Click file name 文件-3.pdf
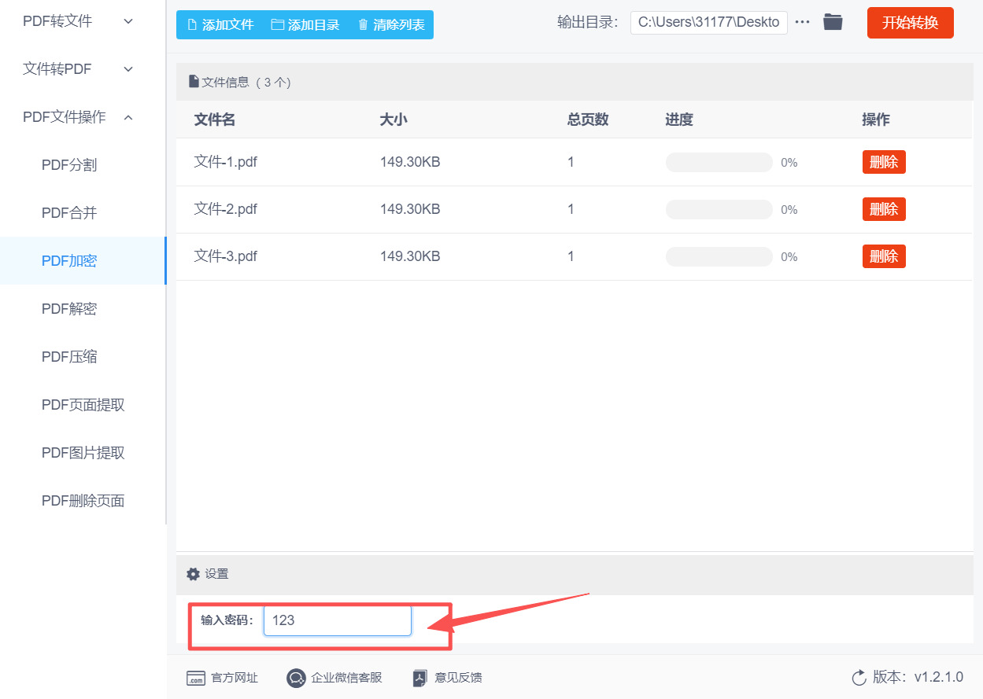This screenshot has height=699, width=983. tap(226, 256)
